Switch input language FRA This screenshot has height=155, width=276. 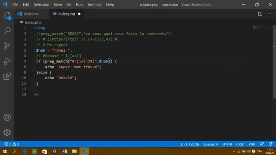coord(260,151)
